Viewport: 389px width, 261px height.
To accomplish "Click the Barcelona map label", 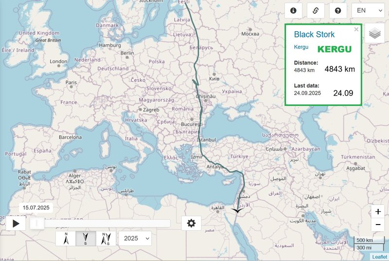I will pos(70,137).
